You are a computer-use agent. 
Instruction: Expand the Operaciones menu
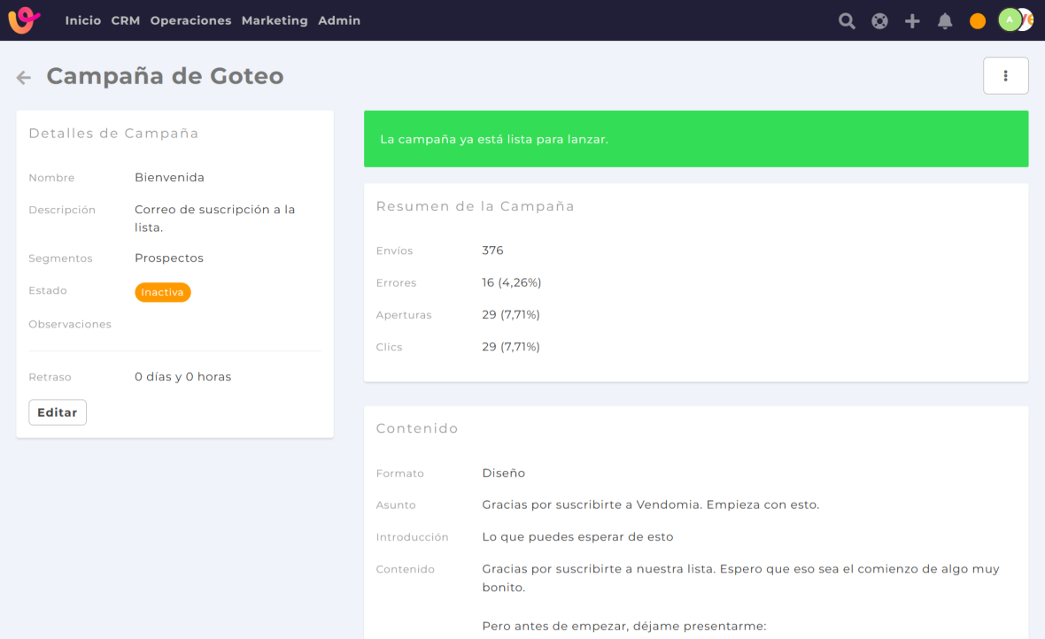click(x=190, y=20)
